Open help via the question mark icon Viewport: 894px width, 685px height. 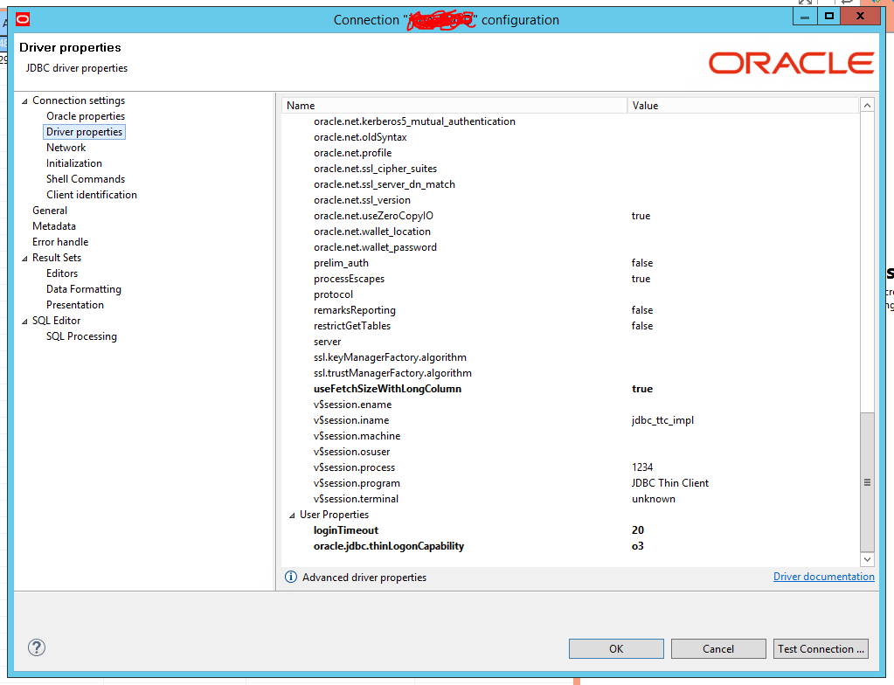coord(36,647)
